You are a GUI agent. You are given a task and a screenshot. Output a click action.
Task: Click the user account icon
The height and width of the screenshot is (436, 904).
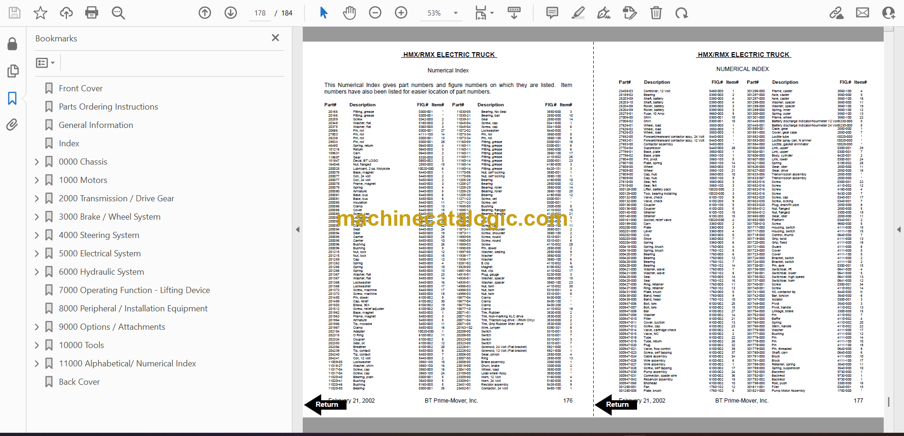(x=888, y=13)
